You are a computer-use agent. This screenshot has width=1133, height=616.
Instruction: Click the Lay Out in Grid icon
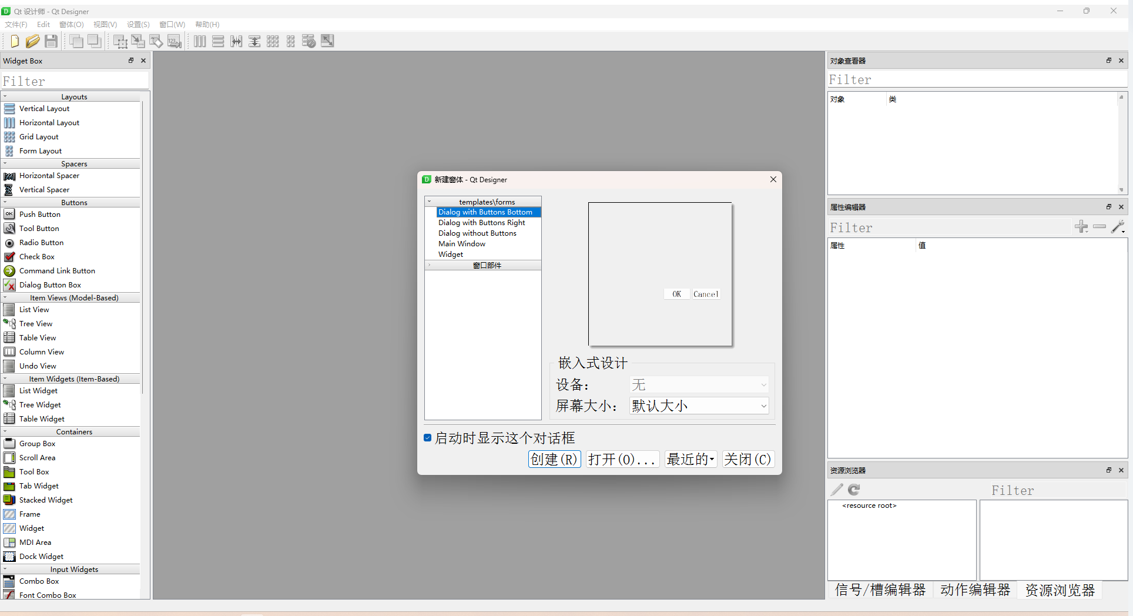point(273,41)
